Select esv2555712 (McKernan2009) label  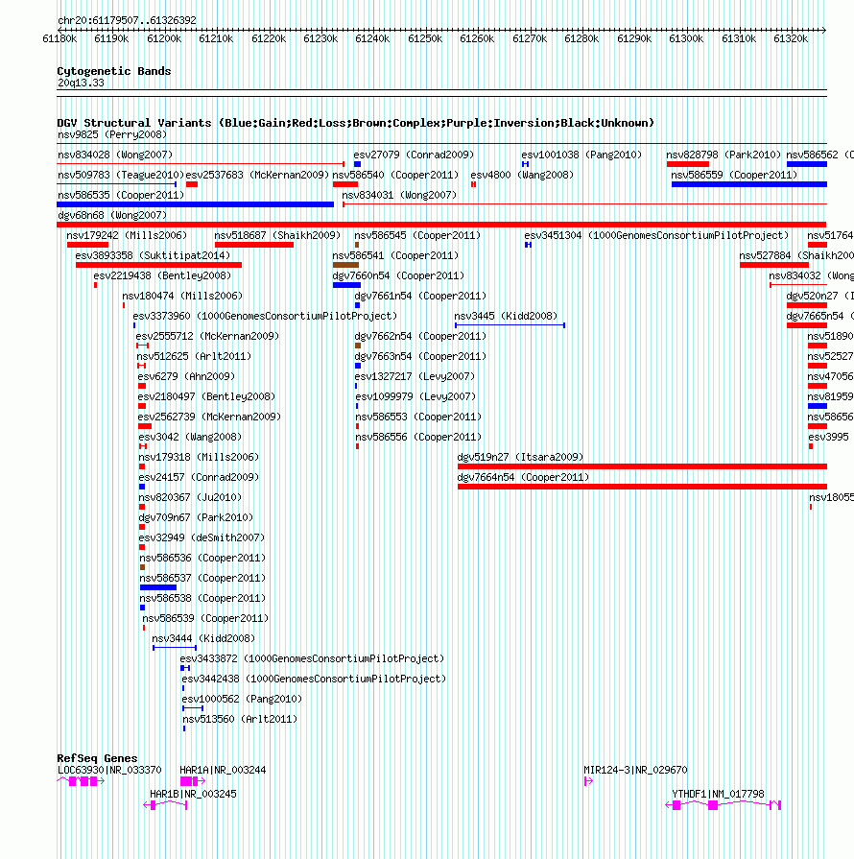207,336
